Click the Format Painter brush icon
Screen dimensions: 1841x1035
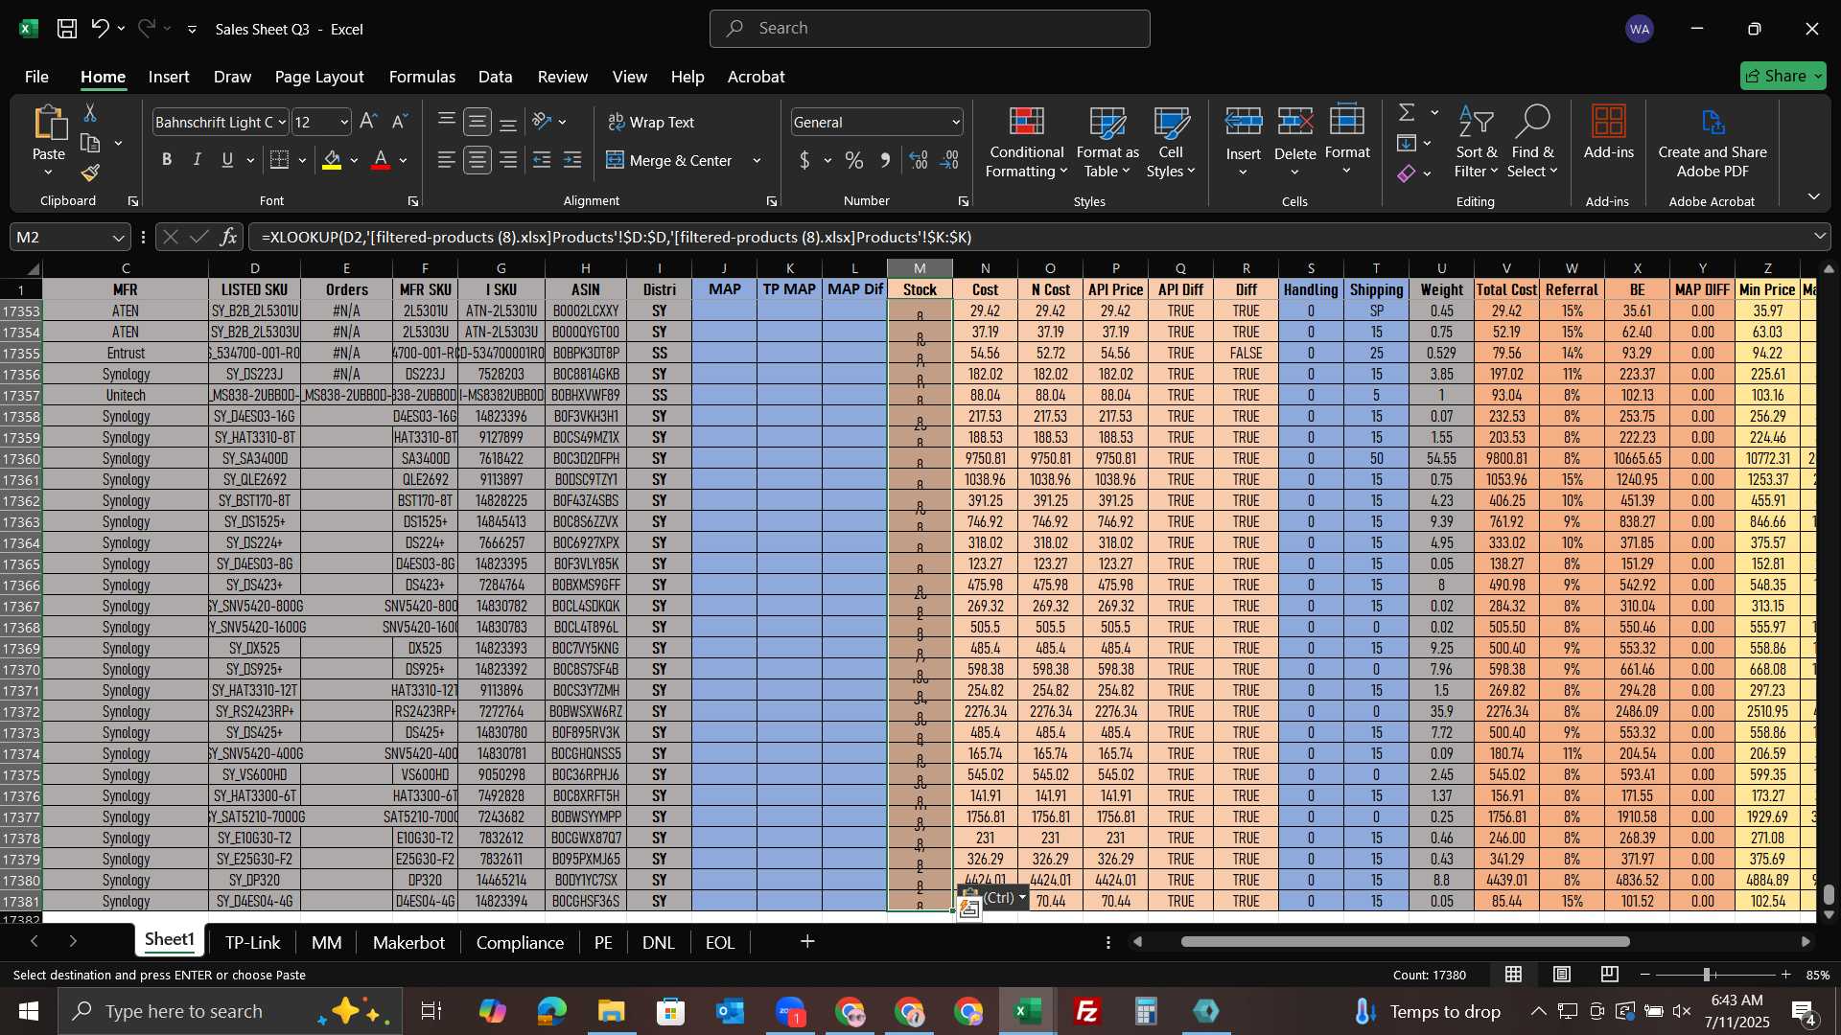pyautogui.click(x=90, y=172)
